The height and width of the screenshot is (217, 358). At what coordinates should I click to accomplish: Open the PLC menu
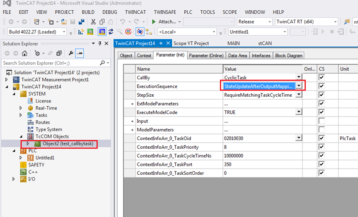(188, 12)
